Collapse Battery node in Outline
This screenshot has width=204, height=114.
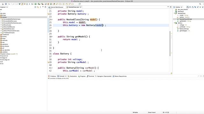pyautogui.click(x=174, y=23)
